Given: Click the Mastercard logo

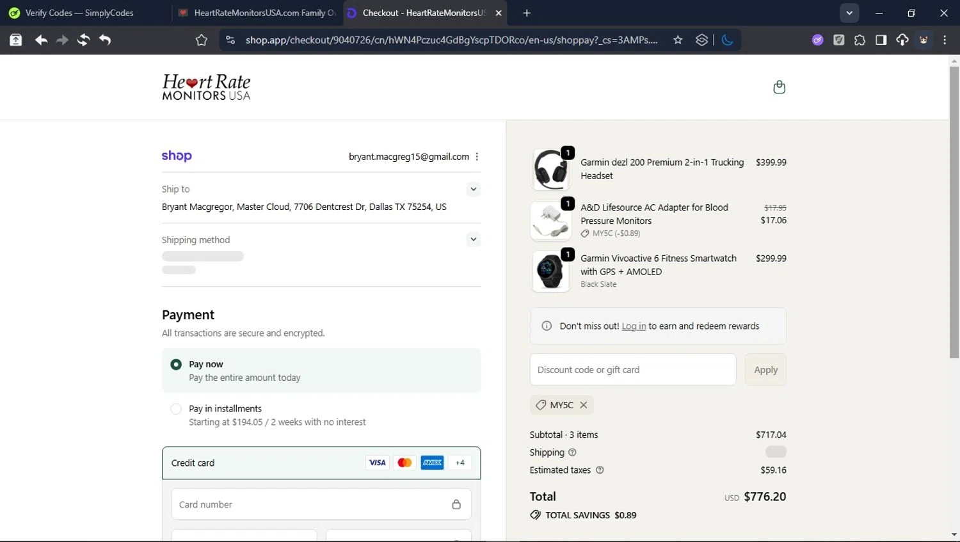Looking at the screenshot, I should coord(404,463).
